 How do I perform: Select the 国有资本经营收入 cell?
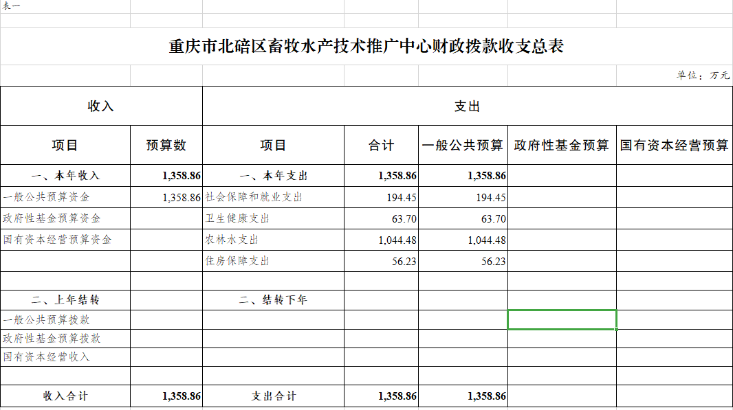pos(65,356)
